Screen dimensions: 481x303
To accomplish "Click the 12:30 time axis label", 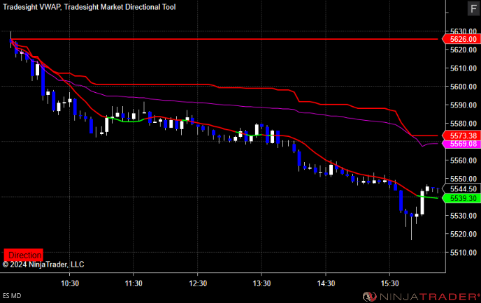I will point(198,283).
